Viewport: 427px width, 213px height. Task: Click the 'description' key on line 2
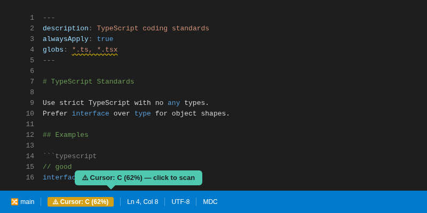[x=65, y=29]
